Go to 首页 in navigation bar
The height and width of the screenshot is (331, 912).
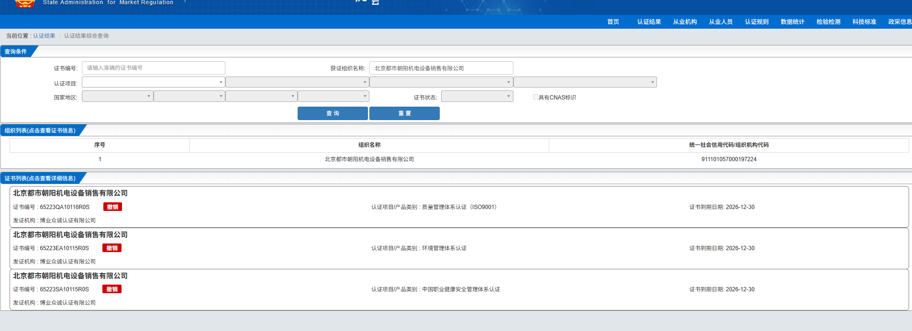613,22
